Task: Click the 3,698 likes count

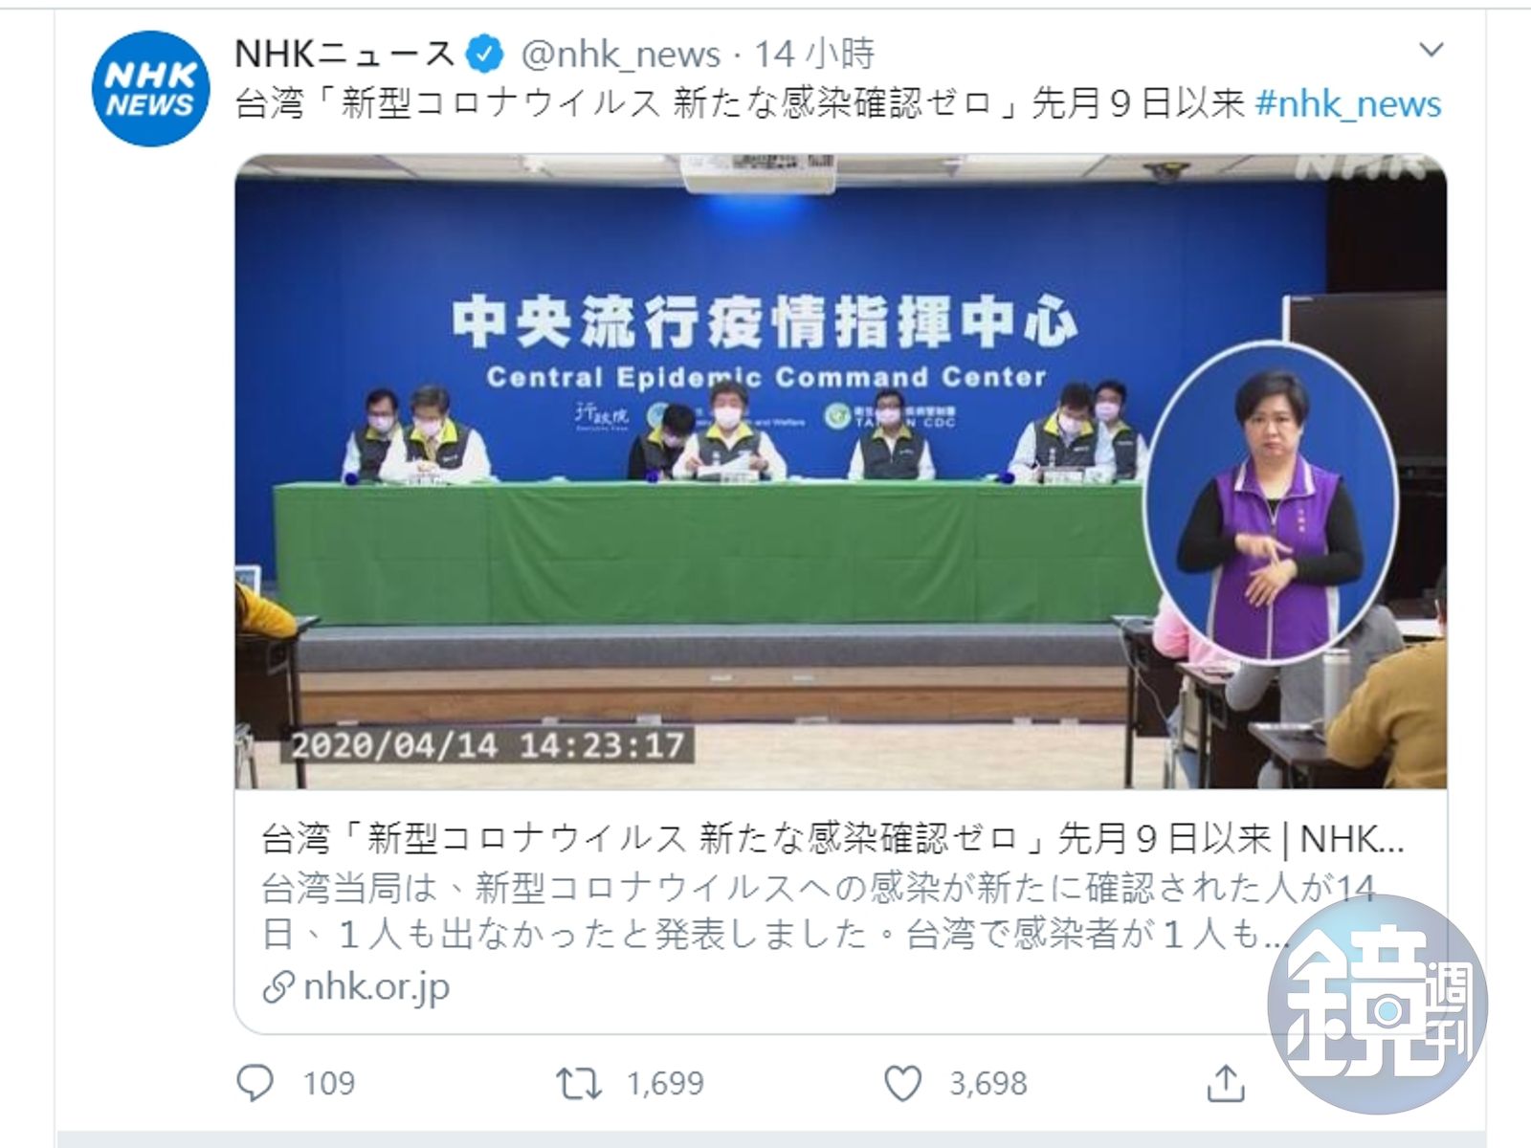Action: point(987,1084)
